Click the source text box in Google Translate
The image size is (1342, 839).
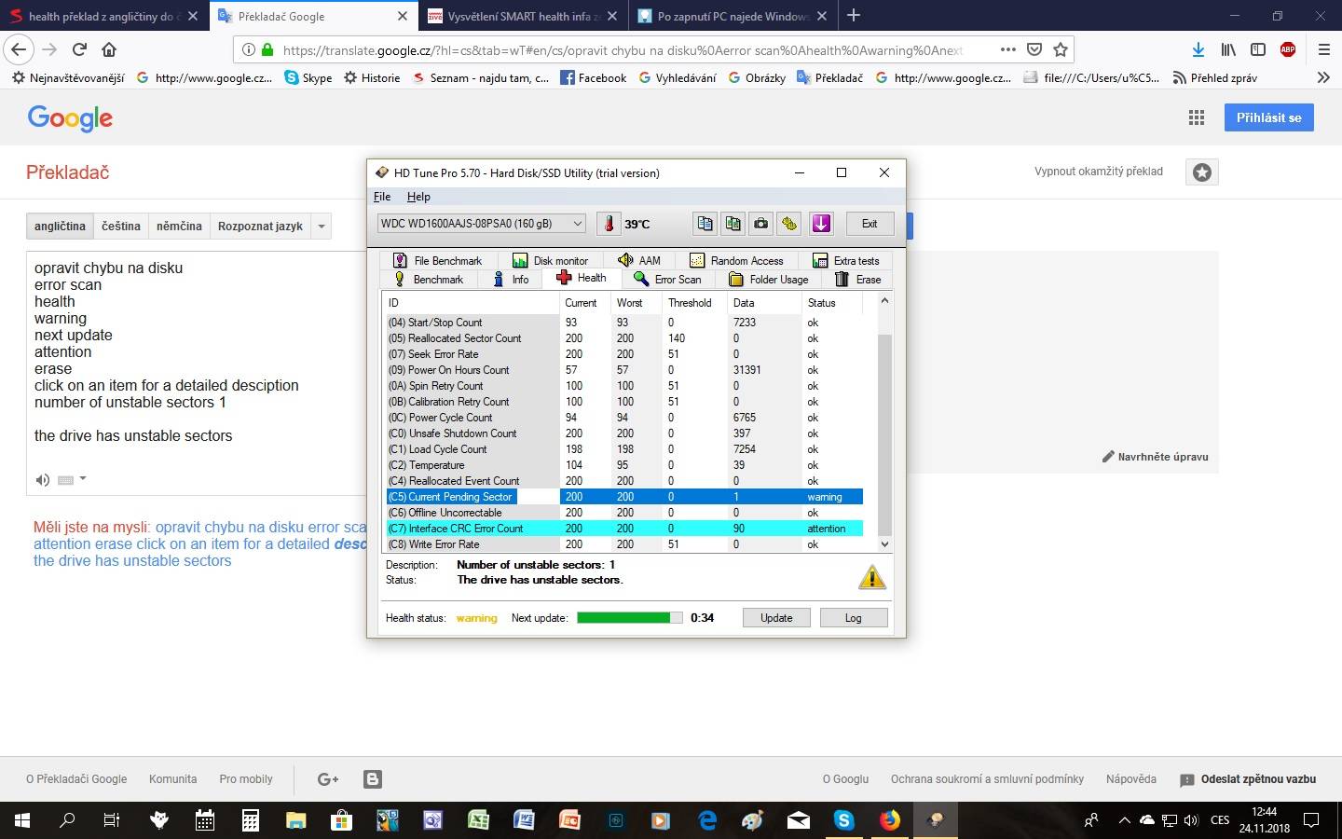pyautogui.click(x=196, y=373)
